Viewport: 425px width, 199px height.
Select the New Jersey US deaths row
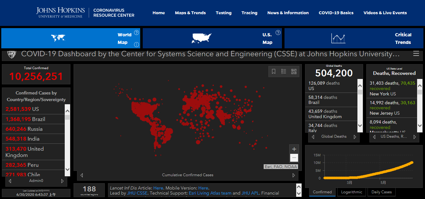(x=392, y=108)
